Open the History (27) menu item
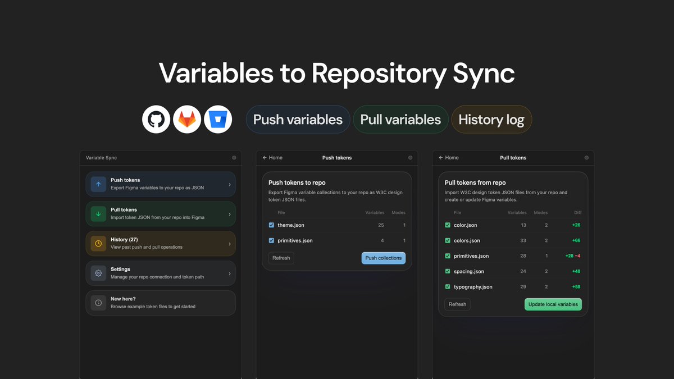The image size is (674, 379). coord(161,244)
